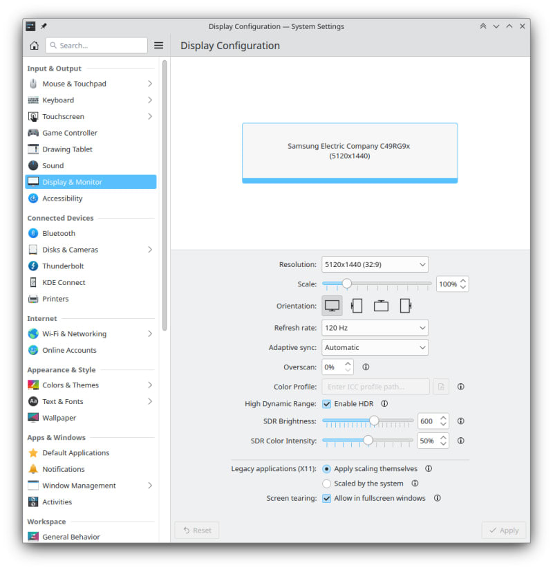Click the pin icon in the title bar

tap(44, 26)
